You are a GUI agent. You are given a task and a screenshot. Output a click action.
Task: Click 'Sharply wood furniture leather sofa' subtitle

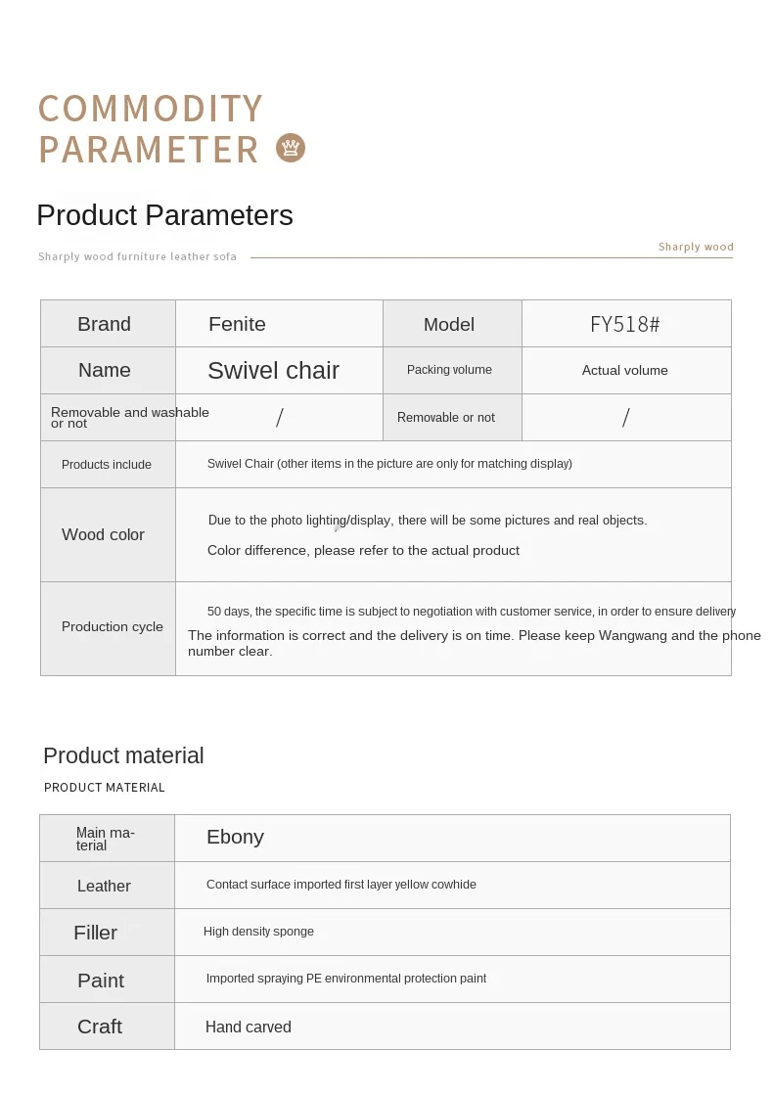[137, 256]
